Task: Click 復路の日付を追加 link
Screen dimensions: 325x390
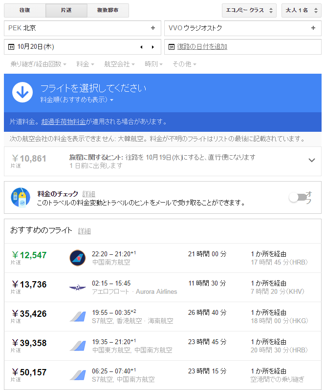Action: point(202,46)
